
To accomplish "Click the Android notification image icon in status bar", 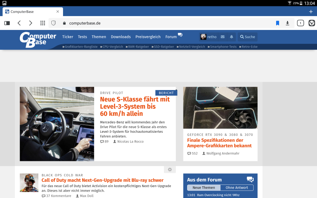I will point(5,3).
